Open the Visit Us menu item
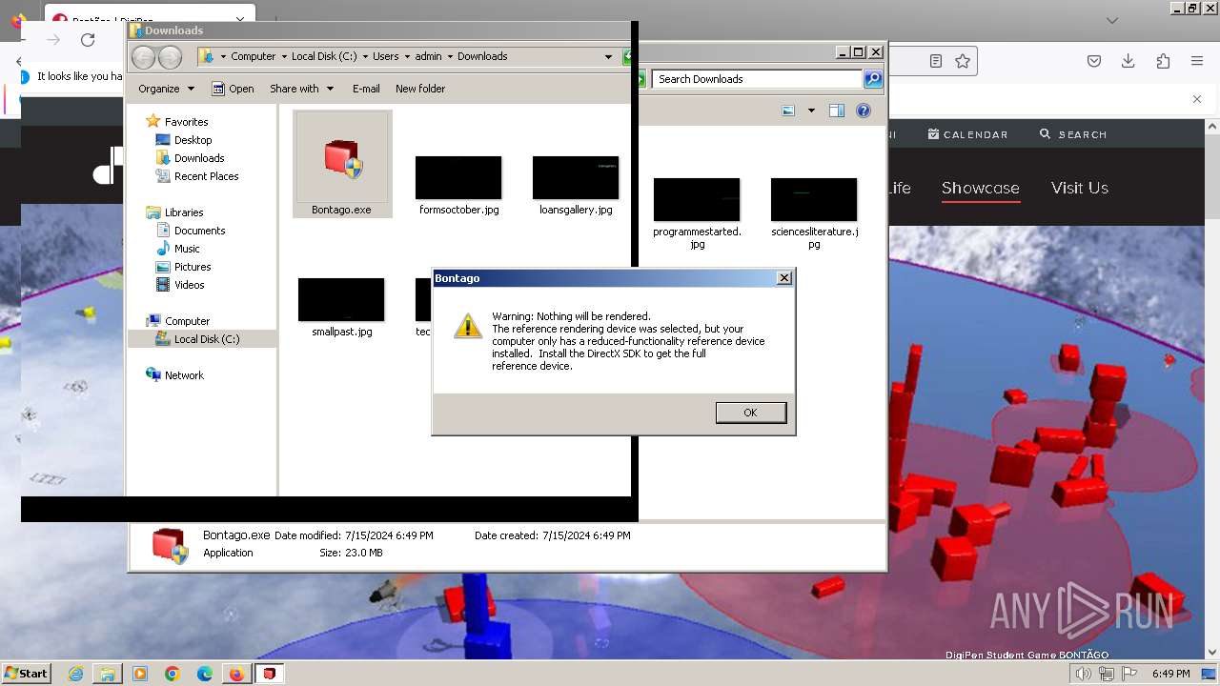The width and height of the screenshot is (1220, 686). click(1080, 189)
